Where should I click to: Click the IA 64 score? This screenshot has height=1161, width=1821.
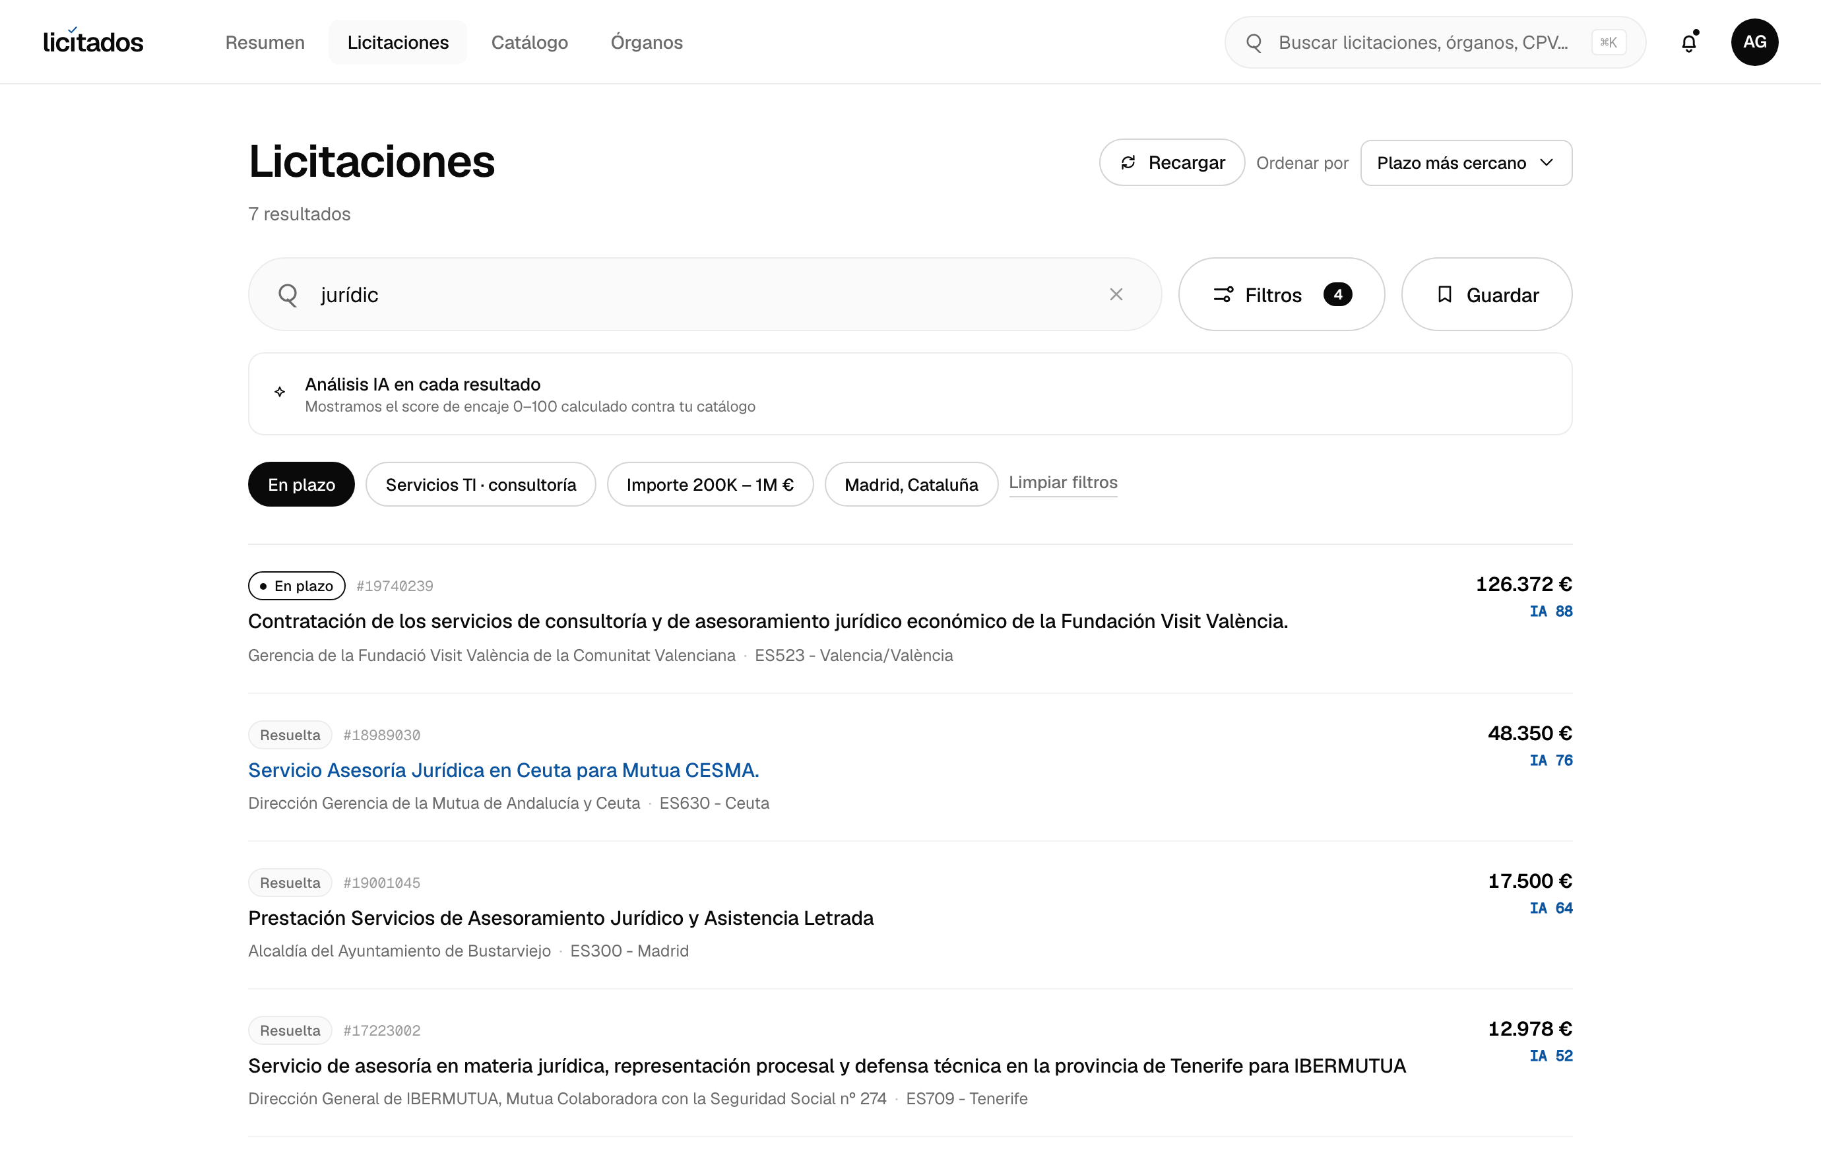1550,908
